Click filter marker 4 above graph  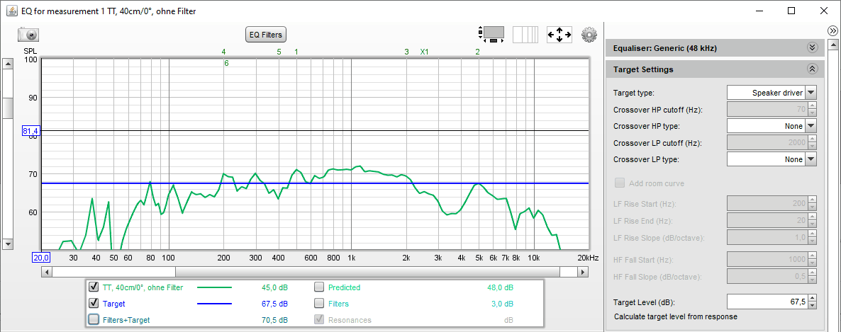point(223,52)
